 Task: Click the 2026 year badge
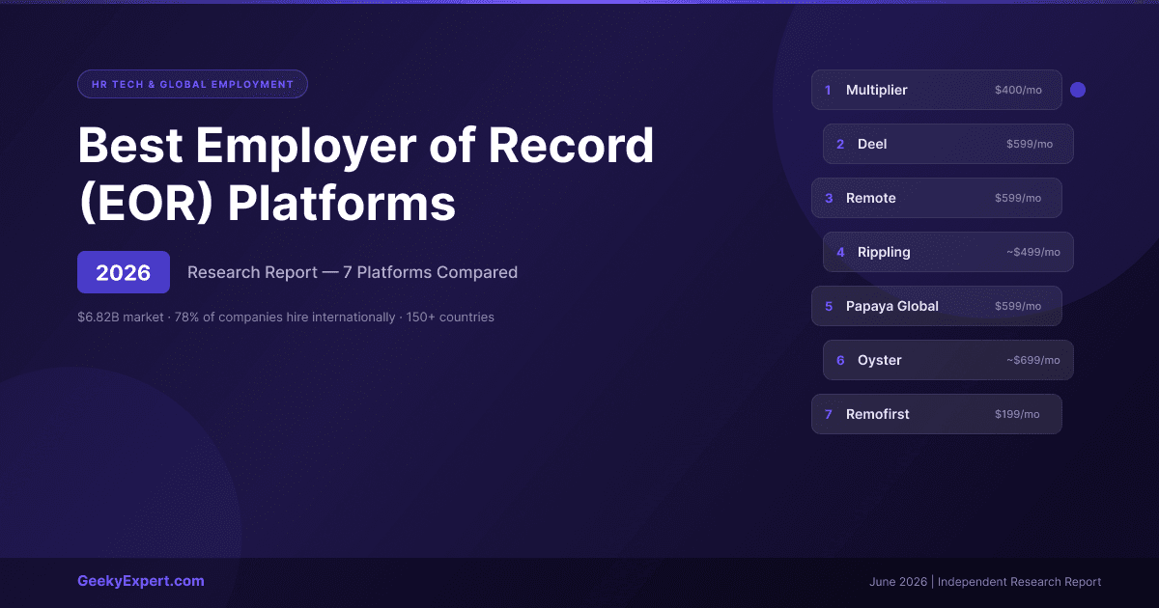pos(124,272)
